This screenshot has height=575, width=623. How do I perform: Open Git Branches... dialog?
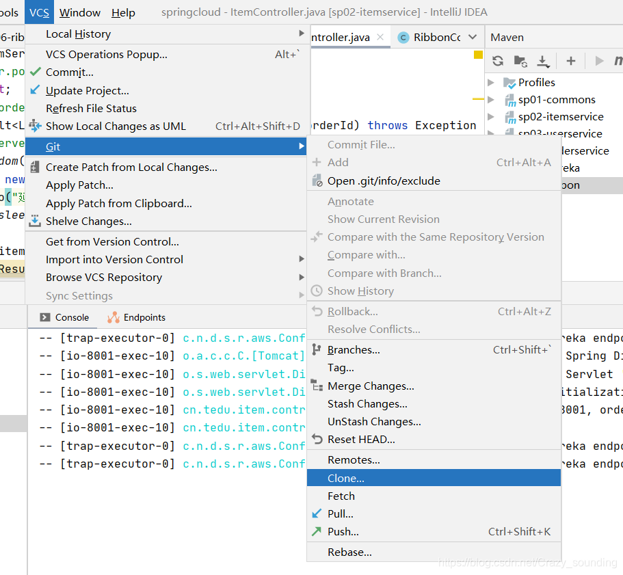tap(434, 350)
